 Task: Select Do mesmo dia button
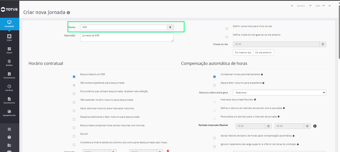point(243,53)
